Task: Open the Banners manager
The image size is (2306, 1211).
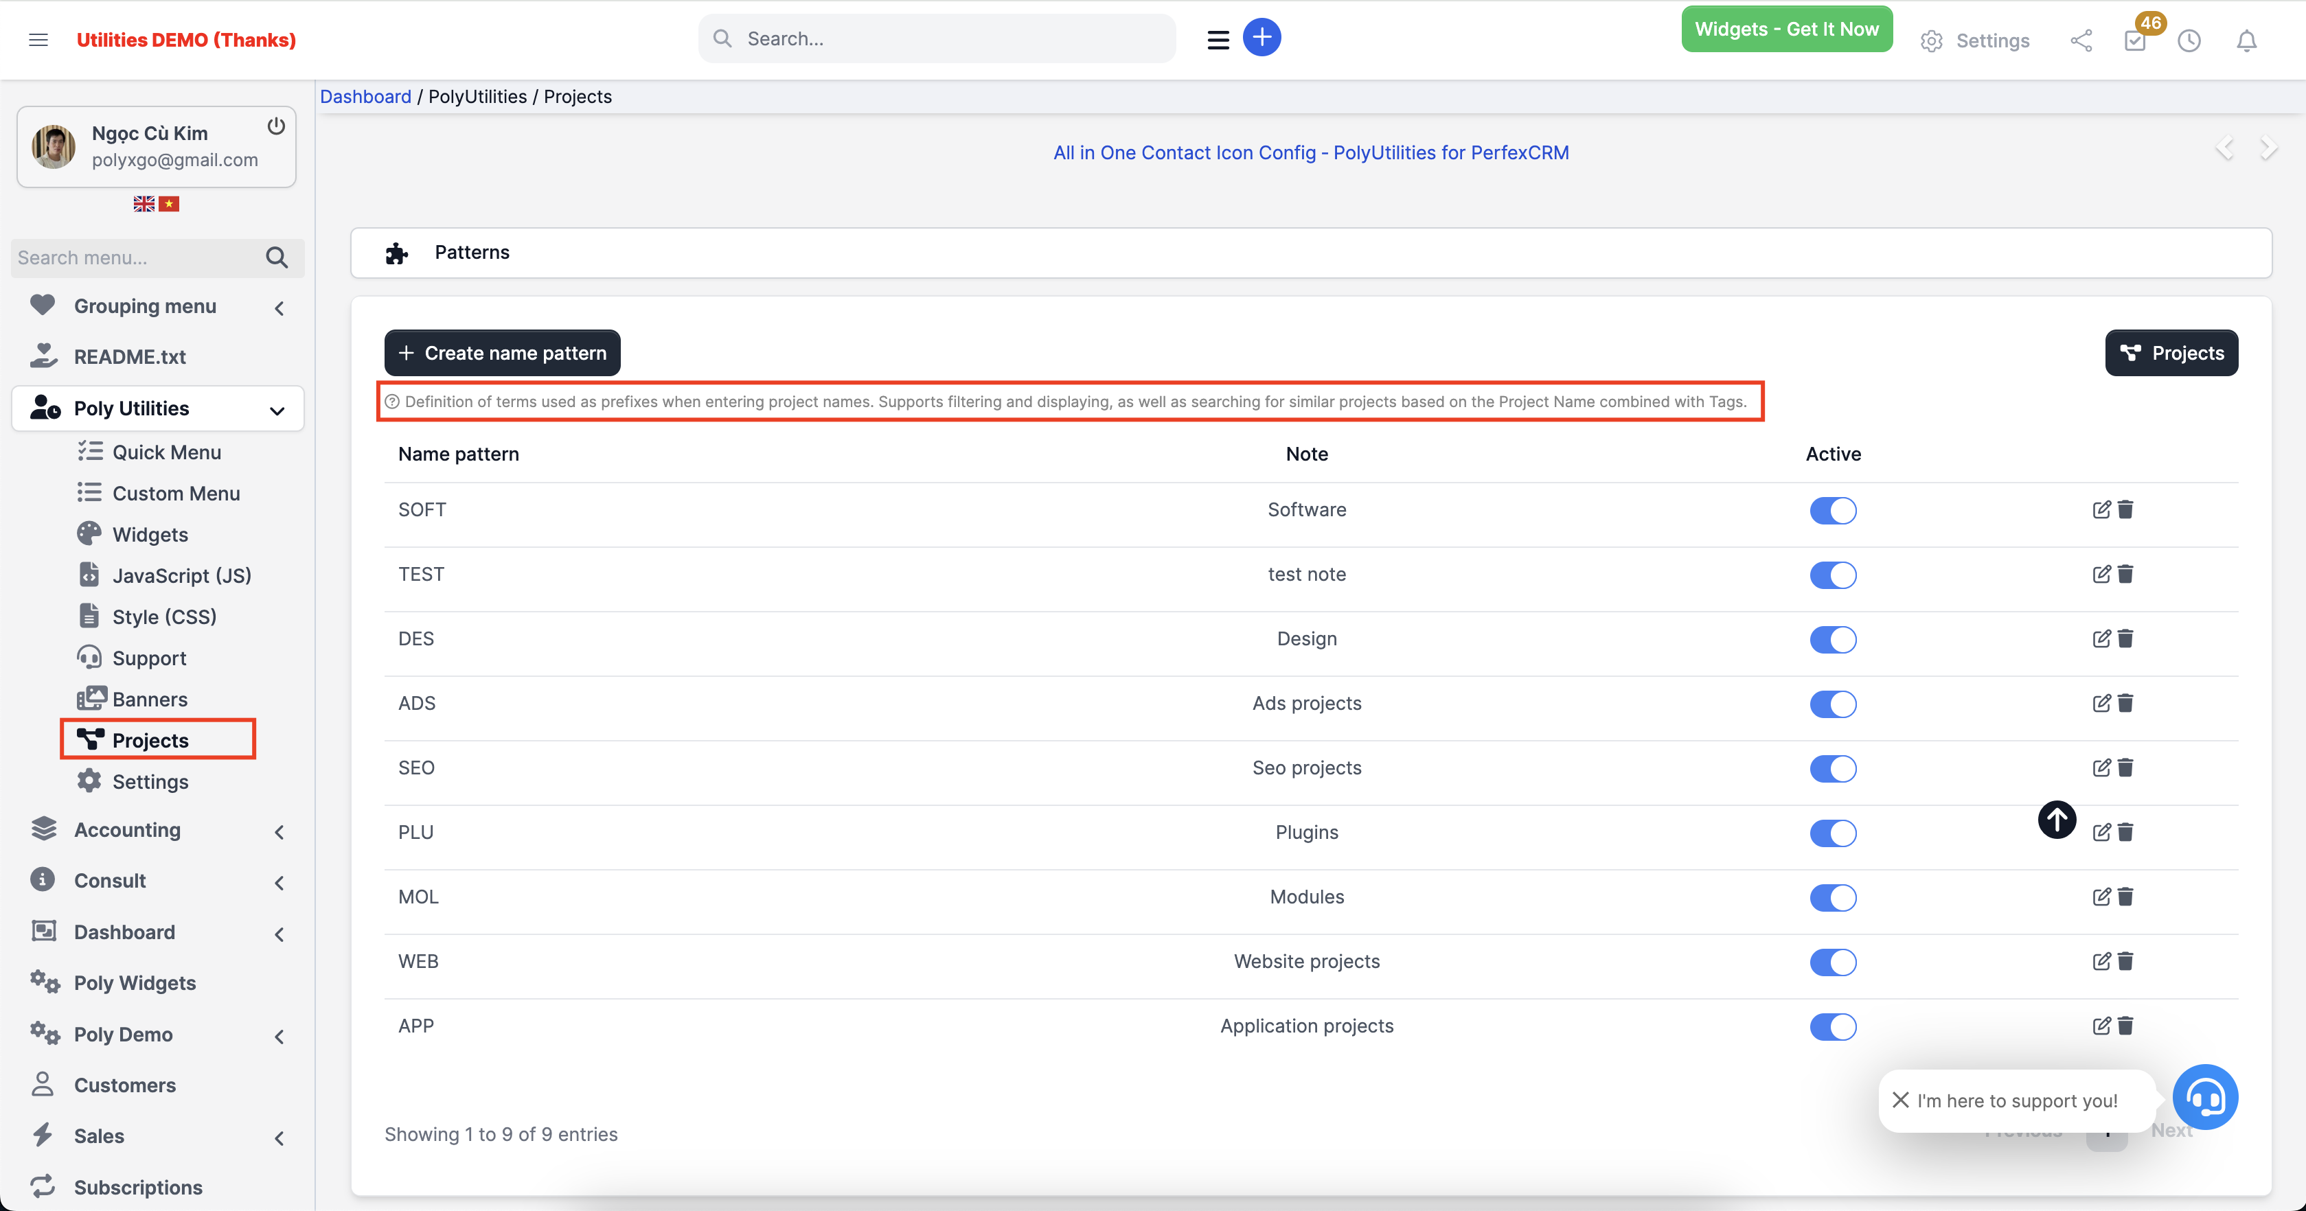Action: [x=150, y=698]
